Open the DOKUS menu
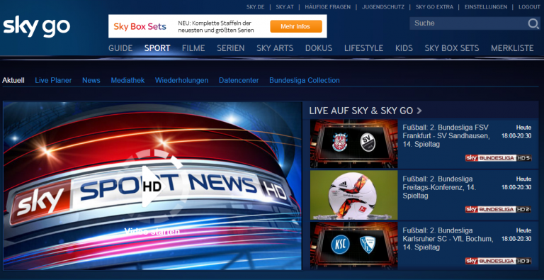544x280 pixels. tap(319, 48)
